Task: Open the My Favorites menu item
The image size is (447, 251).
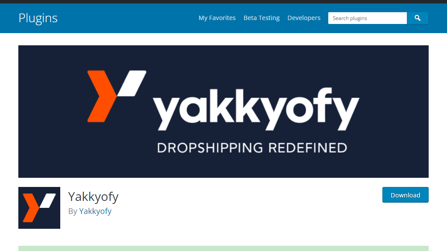Action: (217, 18)
